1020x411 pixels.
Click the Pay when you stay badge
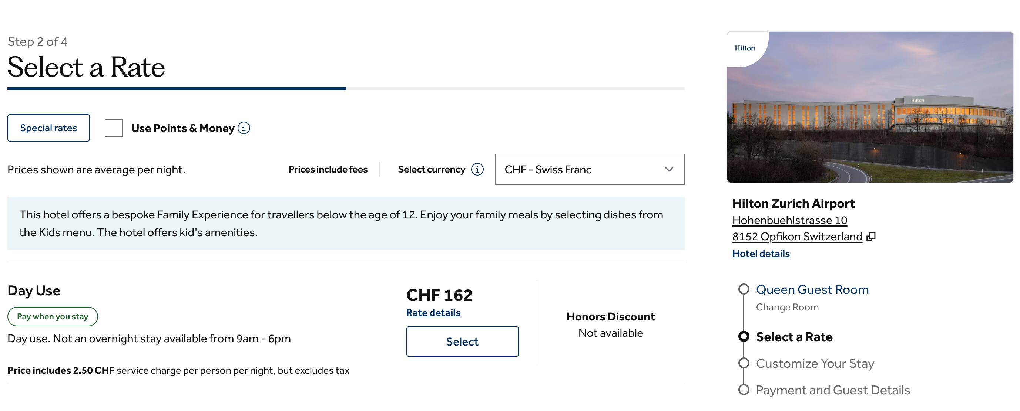coord(52,316)
